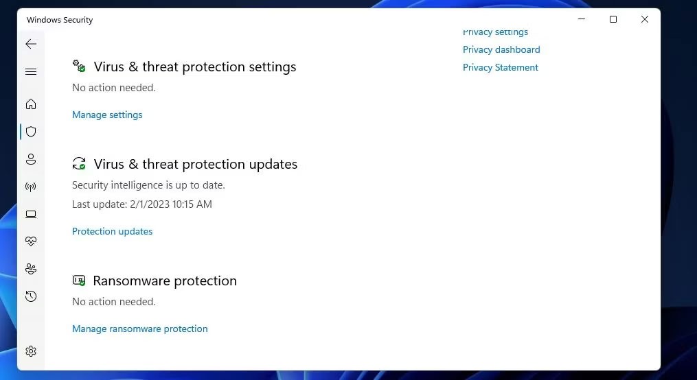Image resolution: width=697 pixels, height=380 pixels.
Task: Click Virus & threat protection settings heading
Action: click(195, 67)
